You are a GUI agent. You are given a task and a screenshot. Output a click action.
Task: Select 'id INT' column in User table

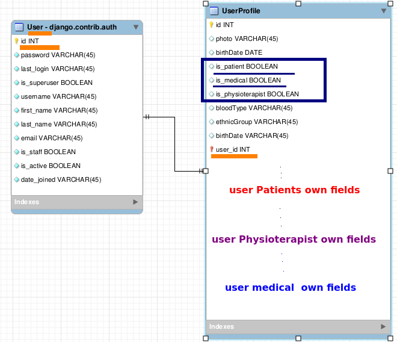(30, 41)
